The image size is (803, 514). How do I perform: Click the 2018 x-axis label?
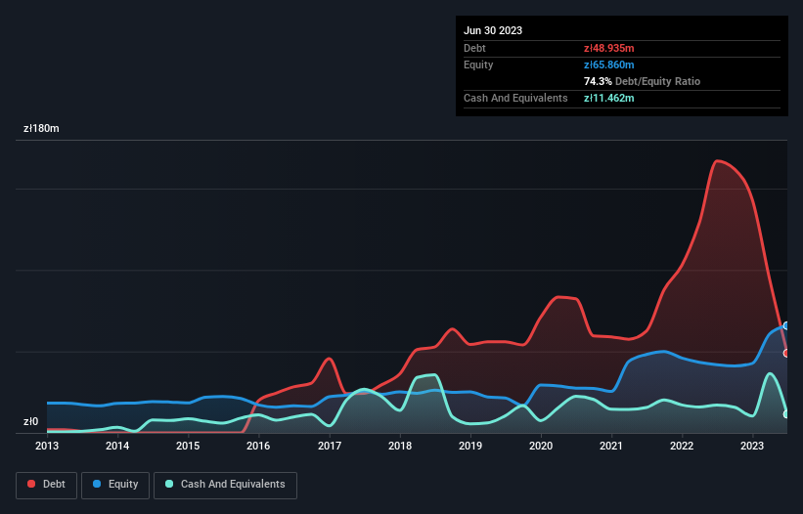[x=400, y=446]
